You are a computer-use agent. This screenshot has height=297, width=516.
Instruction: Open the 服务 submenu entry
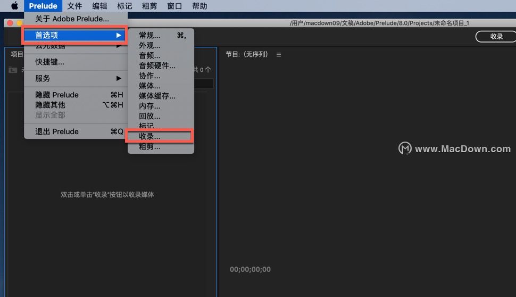(76, 78)
